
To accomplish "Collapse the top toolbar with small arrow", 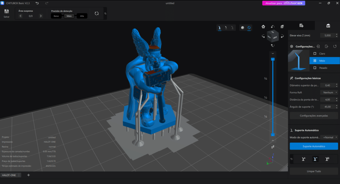I will pos(105,14).
